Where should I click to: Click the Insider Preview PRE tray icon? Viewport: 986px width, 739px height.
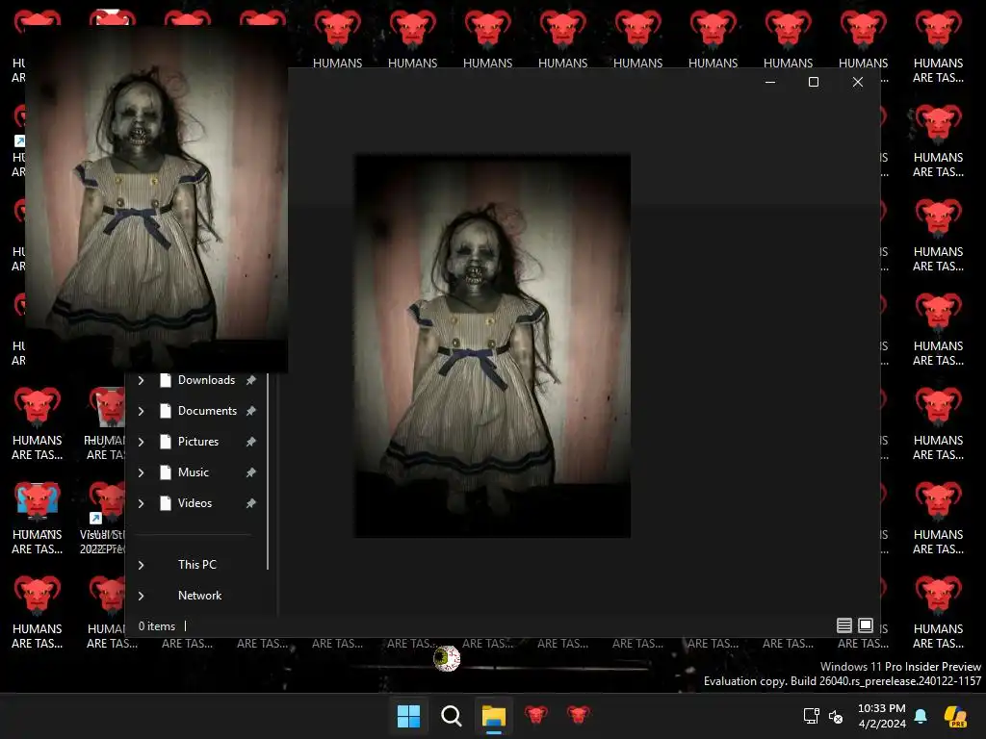coord(956,716)
